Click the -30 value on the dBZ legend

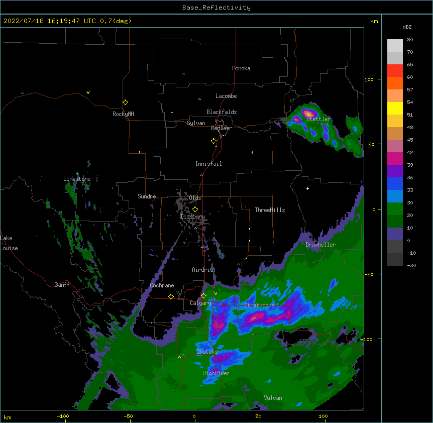point(411,266)
